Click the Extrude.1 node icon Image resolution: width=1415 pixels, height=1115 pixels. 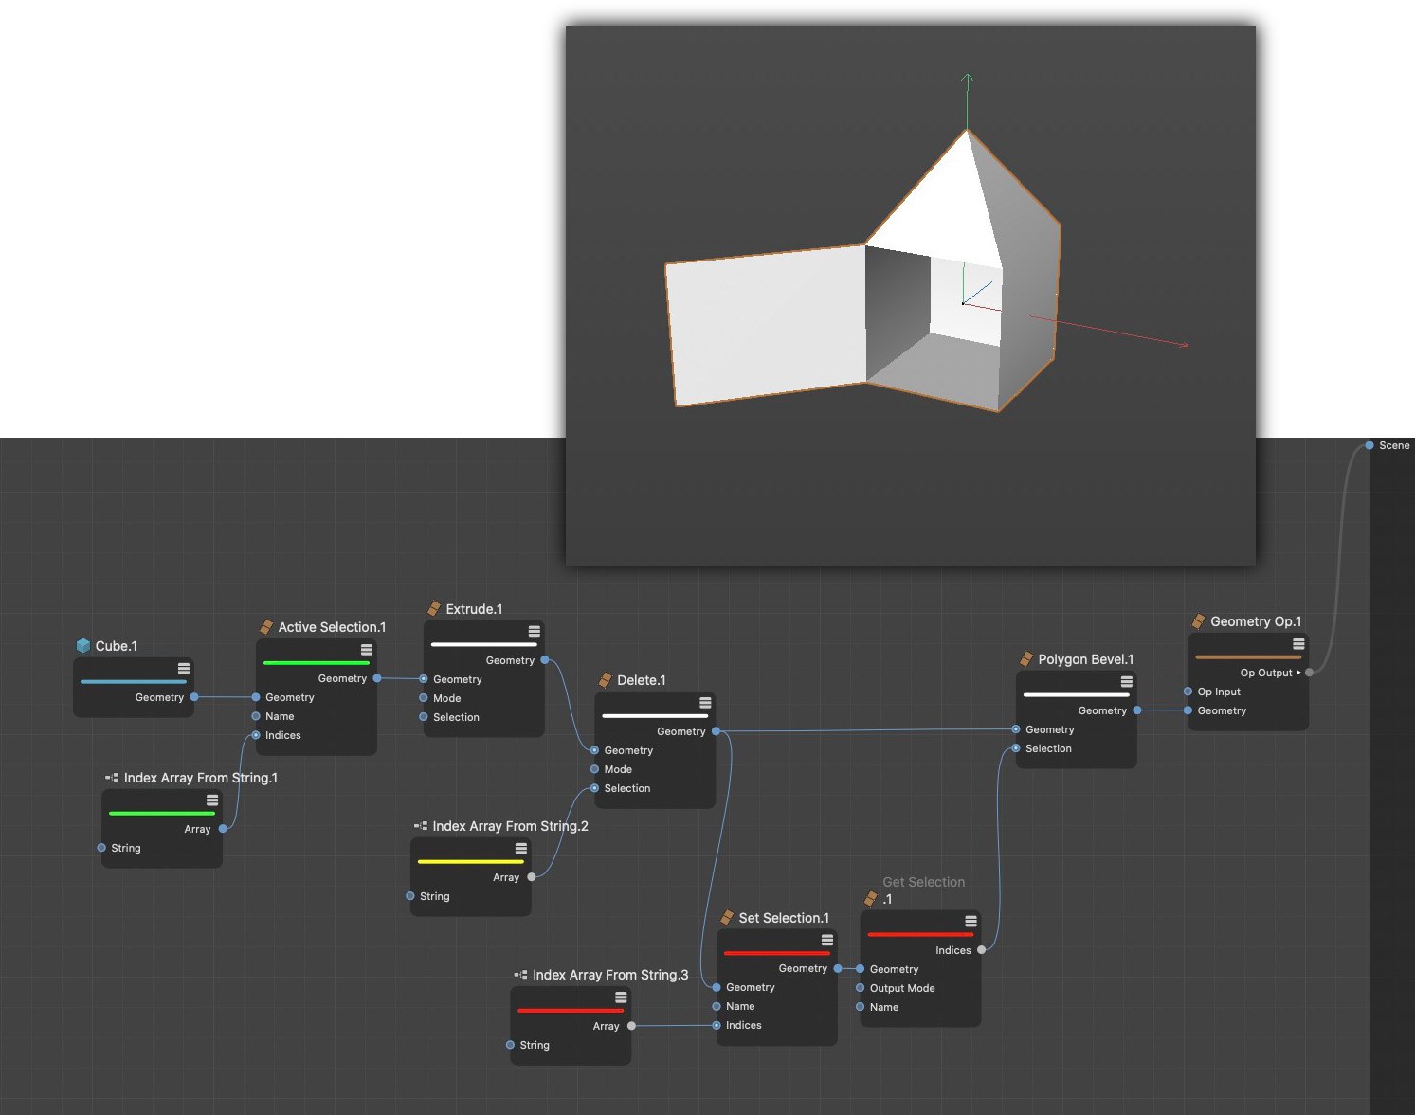coord(434,609)
